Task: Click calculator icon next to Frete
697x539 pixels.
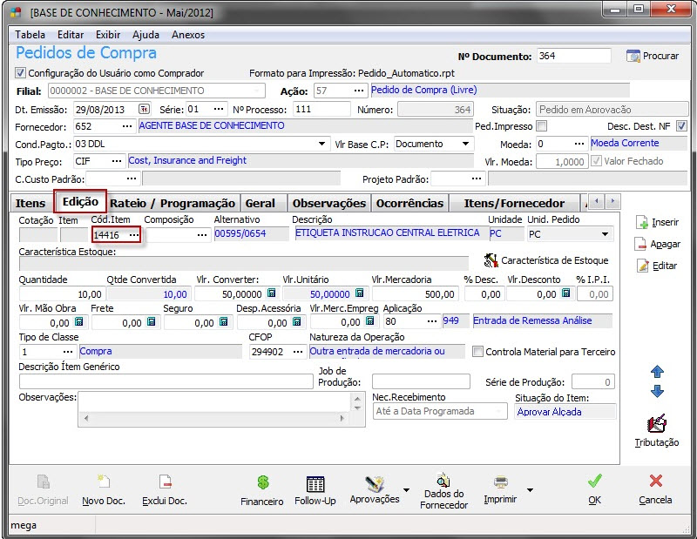Action: [x=151, y=322]
